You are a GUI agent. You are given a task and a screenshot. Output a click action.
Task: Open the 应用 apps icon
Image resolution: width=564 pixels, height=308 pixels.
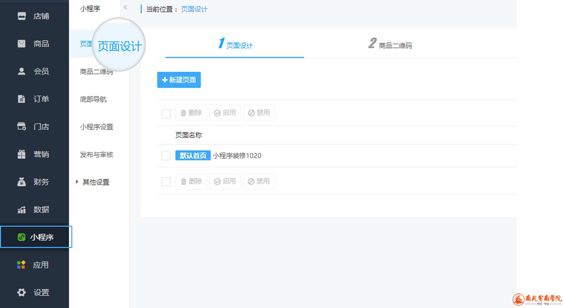21,265
